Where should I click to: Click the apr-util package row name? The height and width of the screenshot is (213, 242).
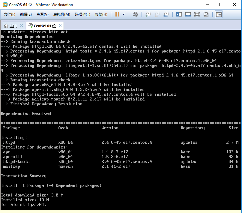(13, 157)
